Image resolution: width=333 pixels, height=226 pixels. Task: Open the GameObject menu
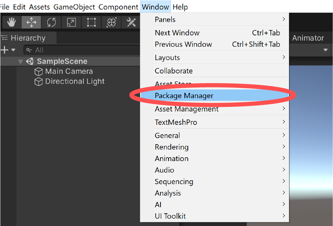pos(74,7)
